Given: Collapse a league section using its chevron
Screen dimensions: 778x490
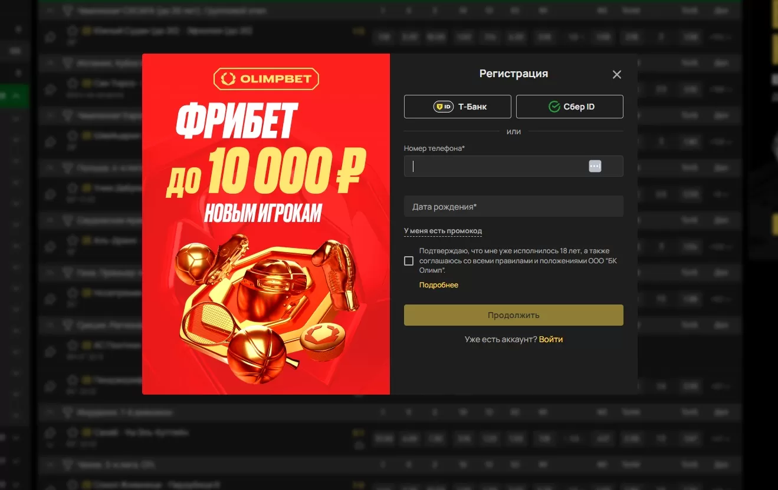Looking at the screenshot, I should click(50, 62).
